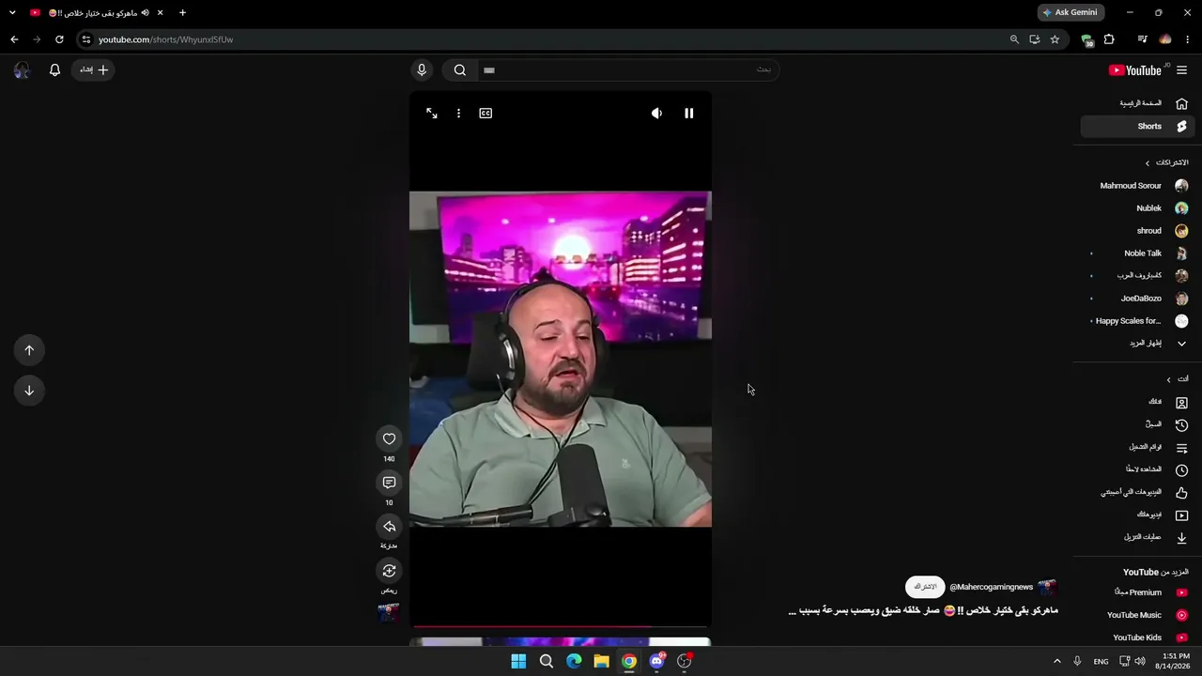Open the JoeDaBozo subscription
The height and width of the screenshot is (676, 1202).
[x=1136, y=299]
